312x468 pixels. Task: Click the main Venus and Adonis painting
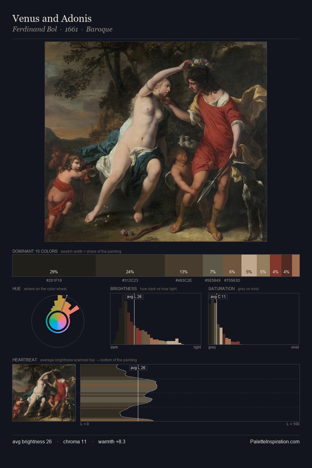point(156,142)
